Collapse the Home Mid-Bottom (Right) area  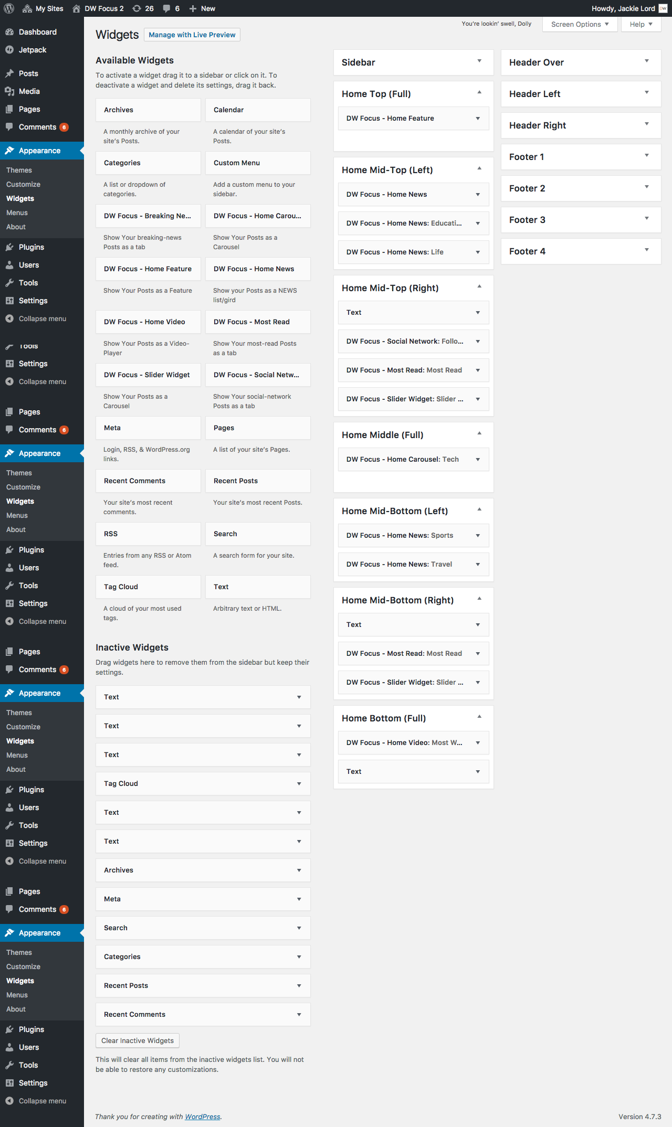[x=479, y=599]
